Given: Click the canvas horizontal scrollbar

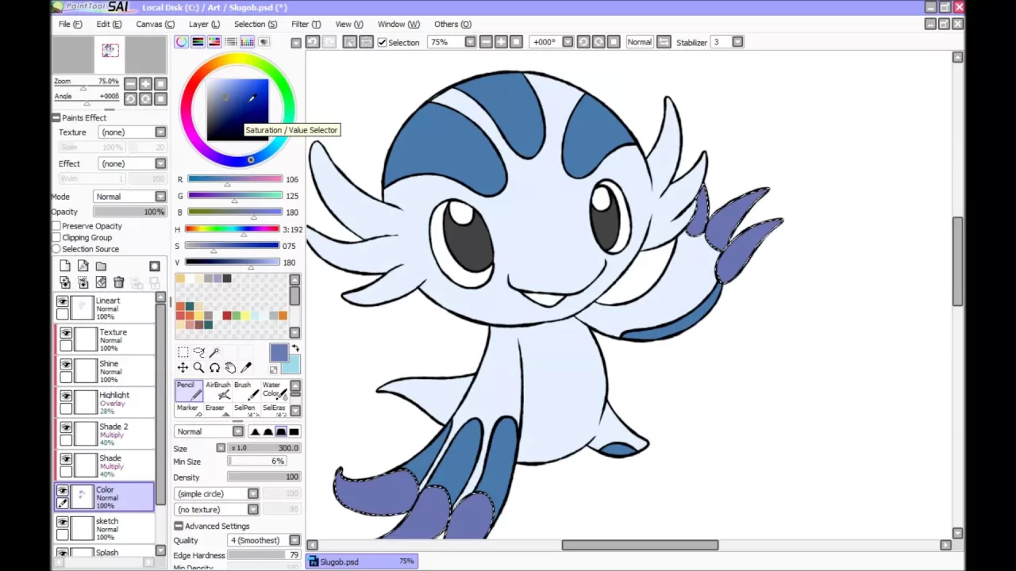Looking at the screenshot, I should pos(640,545).
